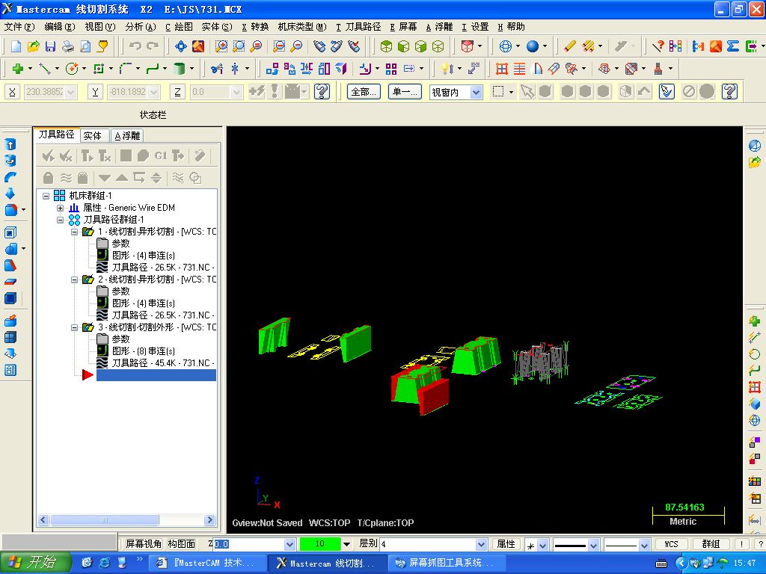Switch to MasterCAM 技术 taskbar window

(206, 563)
